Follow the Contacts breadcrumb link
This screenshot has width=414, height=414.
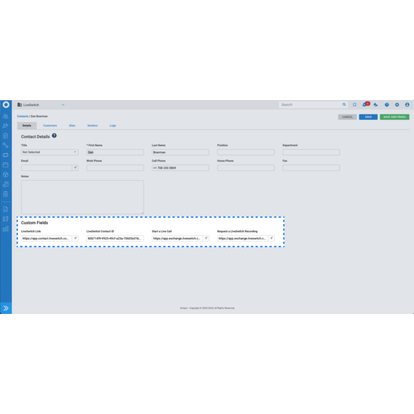(x=23, y=116)
